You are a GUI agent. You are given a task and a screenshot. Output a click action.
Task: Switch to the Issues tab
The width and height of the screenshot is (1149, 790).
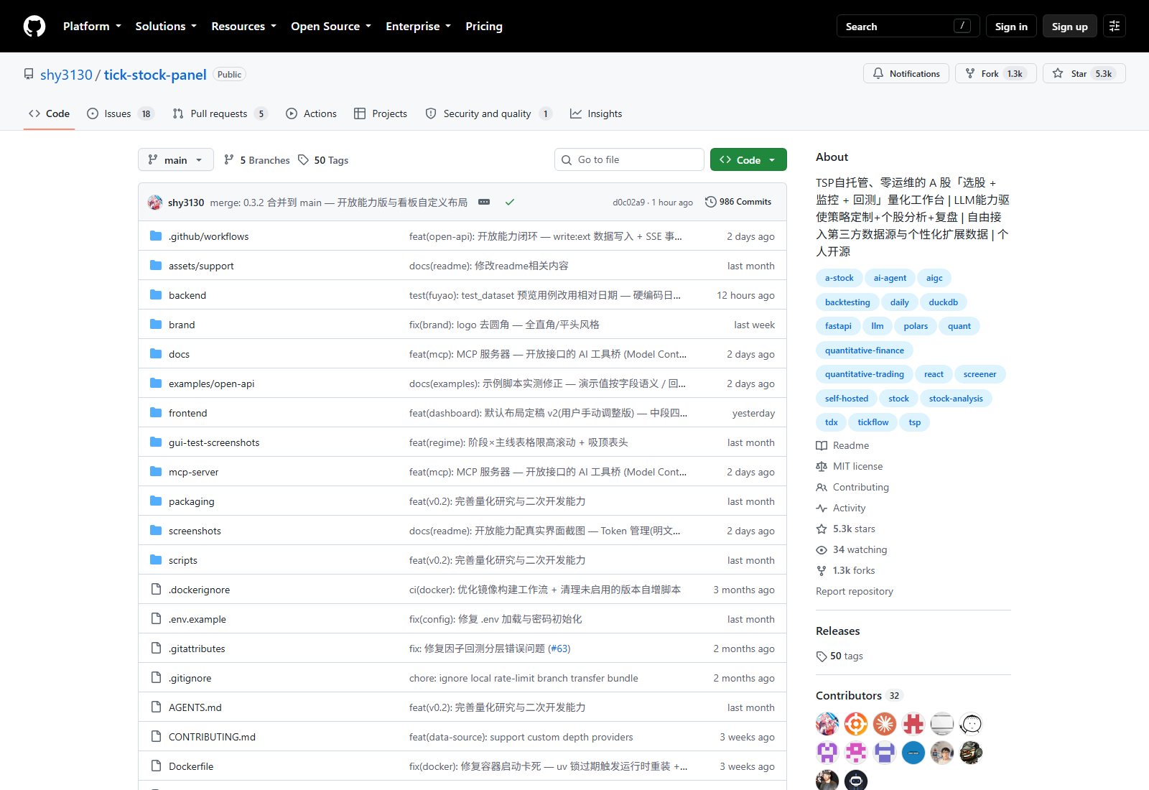120,113
